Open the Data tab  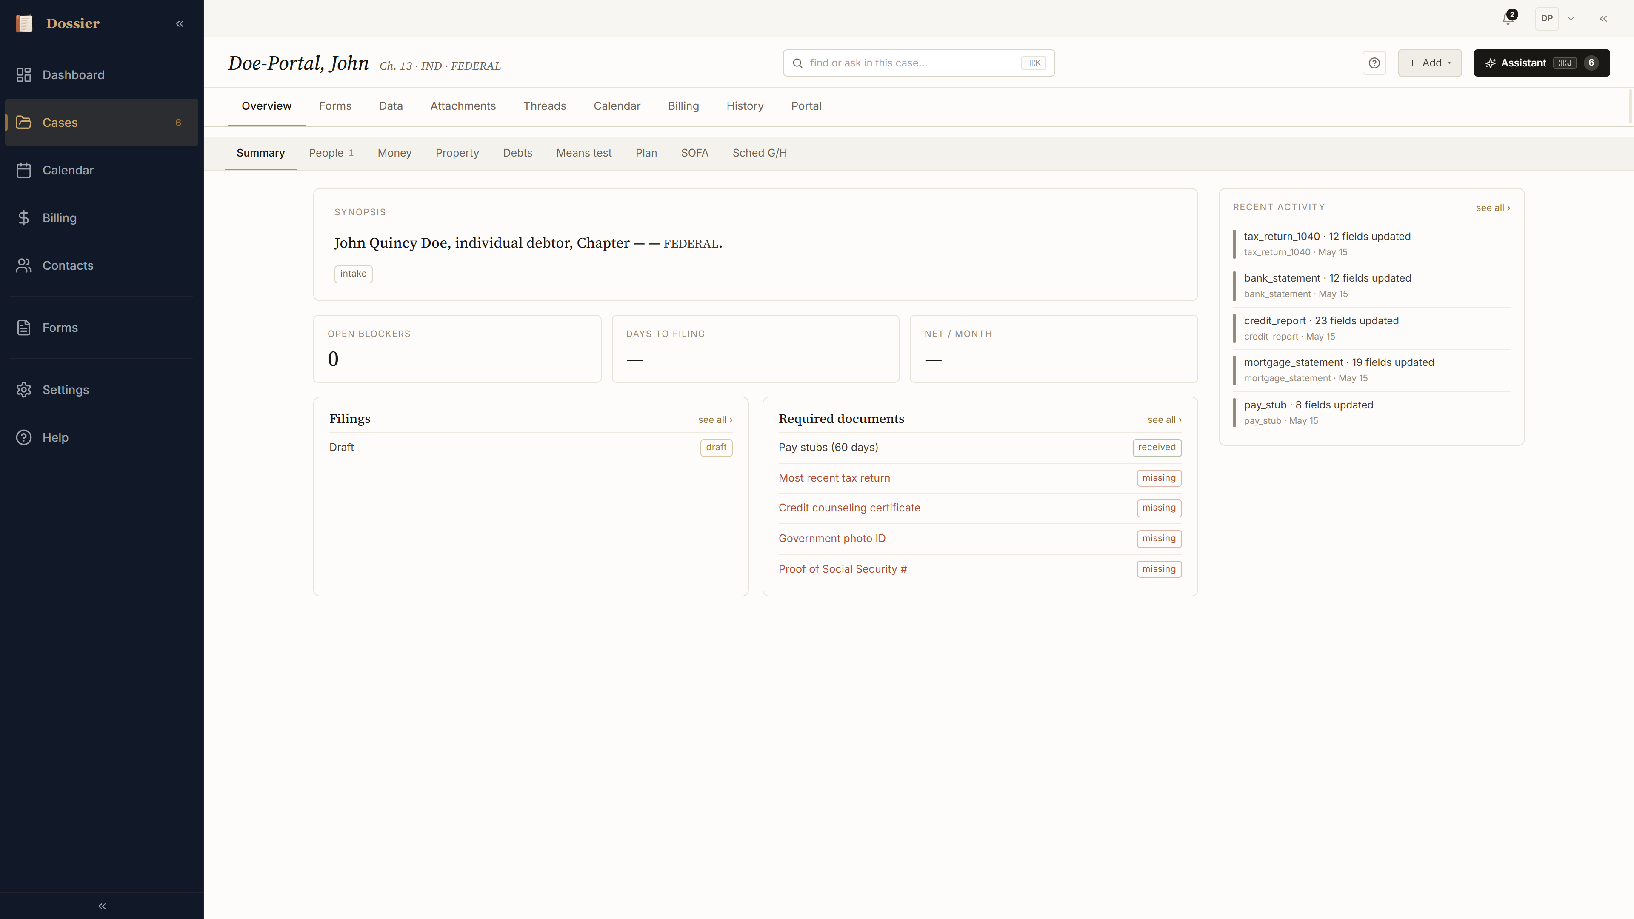coord(391,106)
